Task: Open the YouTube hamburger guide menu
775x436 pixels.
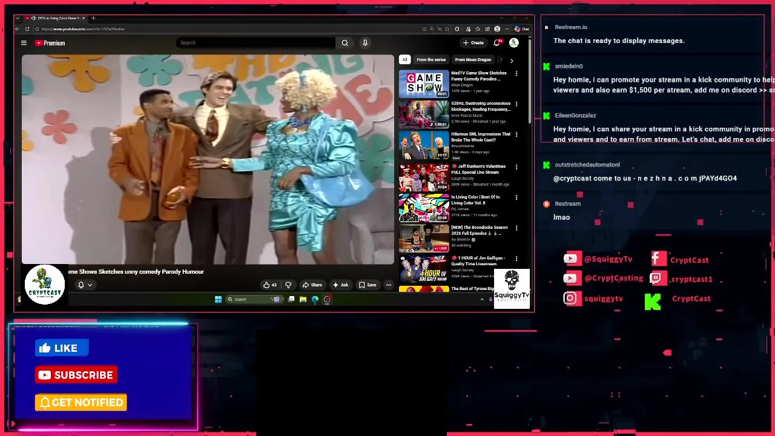Action: click(24, 43)
